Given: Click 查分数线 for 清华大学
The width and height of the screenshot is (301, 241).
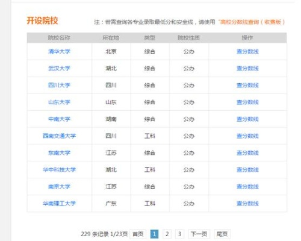Looking at the screenshot, I should tap(247, 52).
